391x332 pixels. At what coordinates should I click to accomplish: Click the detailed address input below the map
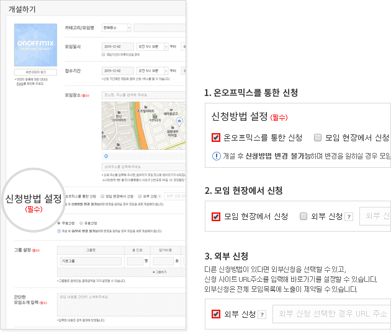143,167
